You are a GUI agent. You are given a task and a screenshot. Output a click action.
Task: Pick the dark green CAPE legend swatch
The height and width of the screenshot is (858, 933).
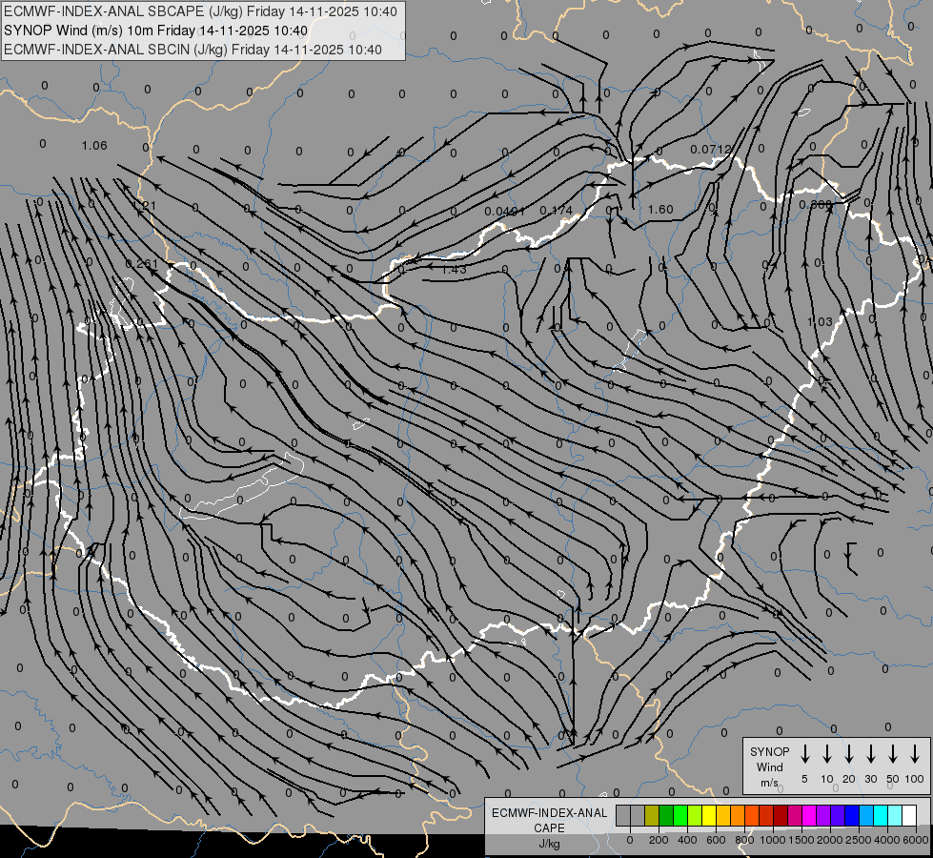tap(666, 815)
